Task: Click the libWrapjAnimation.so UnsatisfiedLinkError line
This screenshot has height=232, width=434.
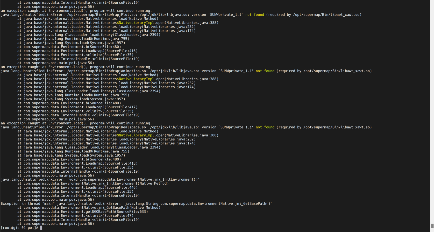Action: [x=186, y=71]
